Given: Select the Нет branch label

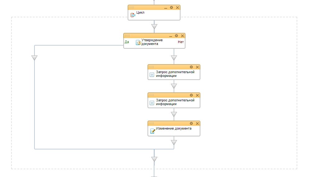Looking at the screenshot, I should (181, 42).
